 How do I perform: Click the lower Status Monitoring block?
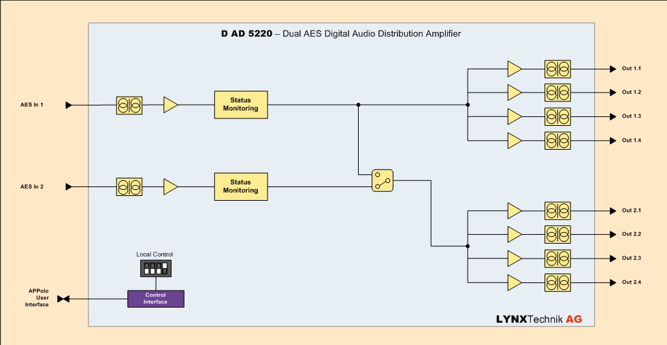tap(241, 186)
